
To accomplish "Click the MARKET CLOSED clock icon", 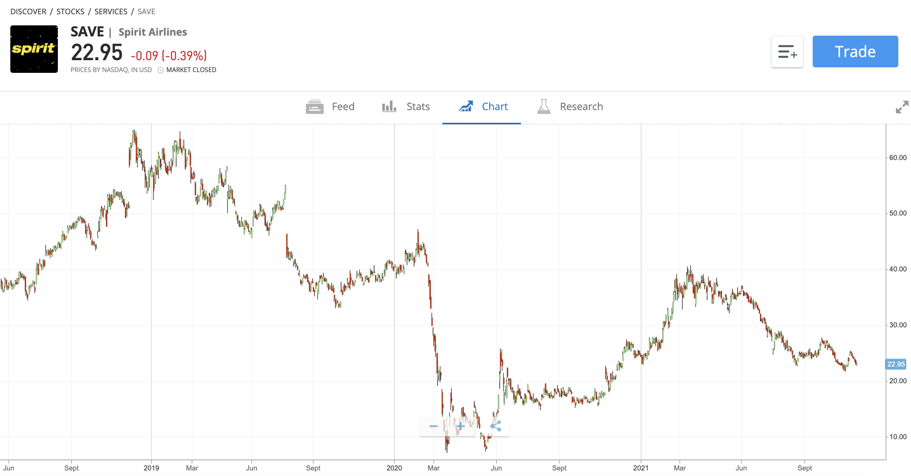I will click(161, 70).
